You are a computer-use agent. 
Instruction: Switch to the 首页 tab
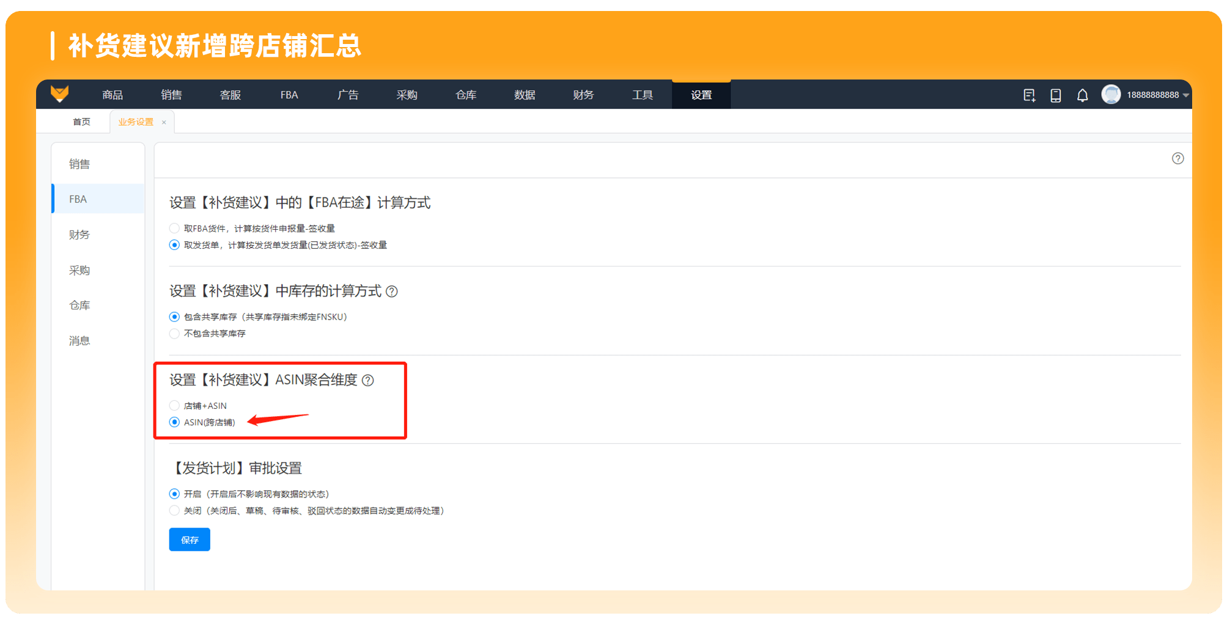pos(81,122)
